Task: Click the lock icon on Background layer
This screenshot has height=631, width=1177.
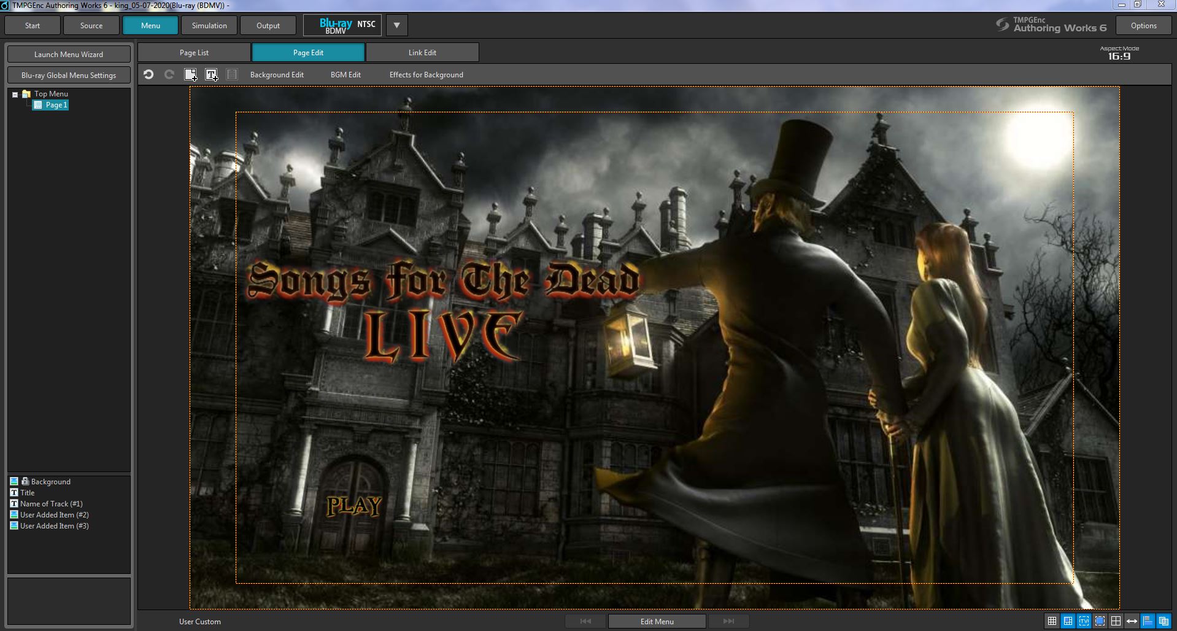Action: click(25, 482)
